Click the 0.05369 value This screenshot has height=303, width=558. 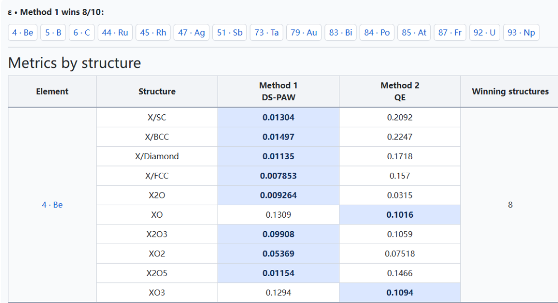point(278,253)
